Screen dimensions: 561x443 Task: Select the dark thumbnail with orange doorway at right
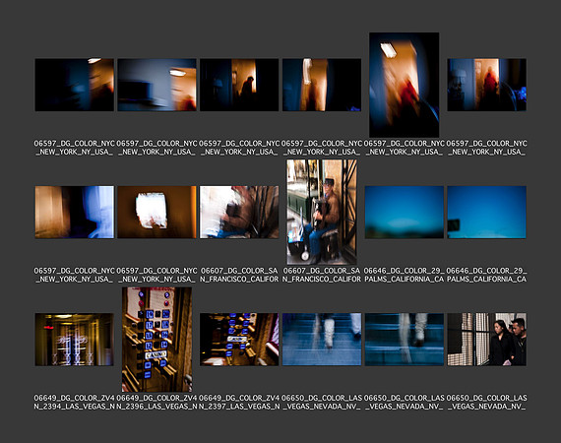(x=75, y=85)
